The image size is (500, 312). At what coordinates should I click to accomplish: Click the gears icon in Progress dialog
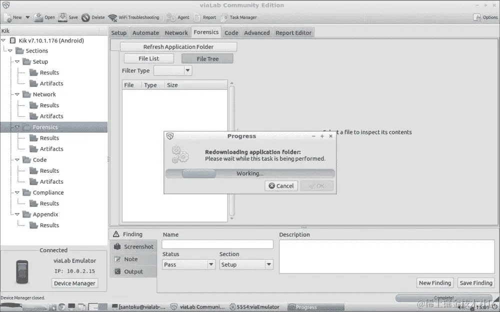180,154
